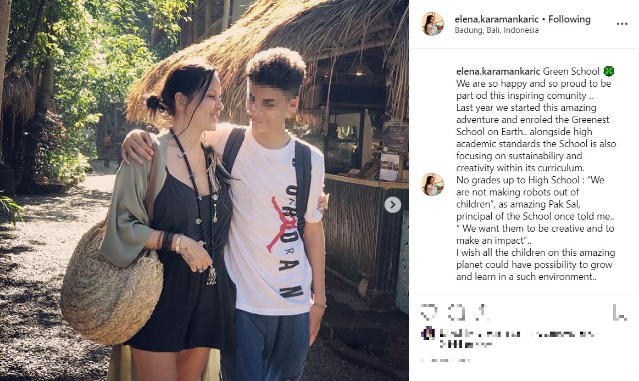Click the small liker avatar below icons
This screenshot has height=381, width=639.
tap(429, 333)
